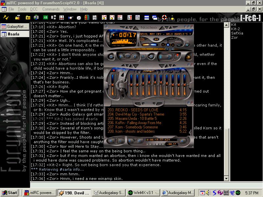Open the notify list N! icon
The height and width of the screenshot is (197, 263).
pyautogui.click(x=130, y=17)
